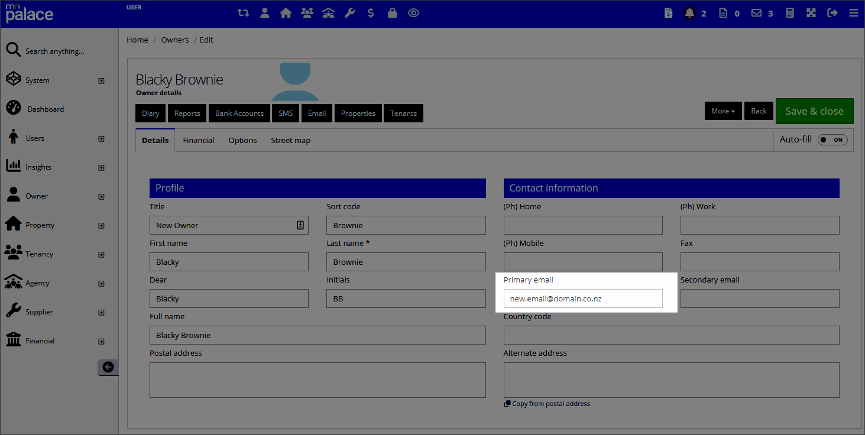Image resolution: width=865 pixels, height=435 pixels.
Task: Expand the Users menu plus
Action: [101, 138]
